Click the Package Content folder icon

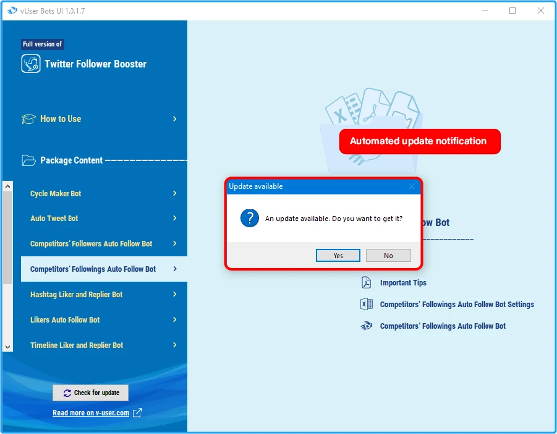[x=28, y=160]
